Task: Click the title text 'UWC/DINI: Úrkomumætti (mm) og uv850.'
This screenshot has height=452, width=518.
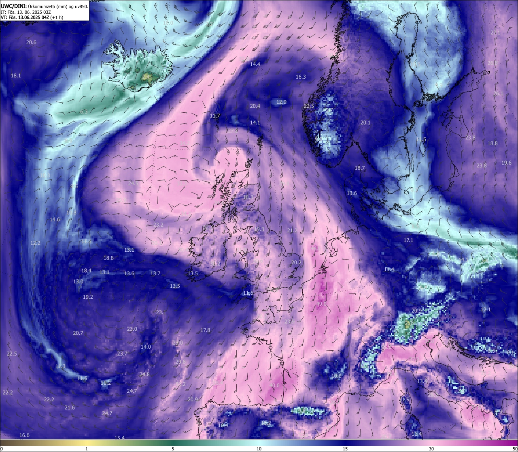Action: (45, 6)
